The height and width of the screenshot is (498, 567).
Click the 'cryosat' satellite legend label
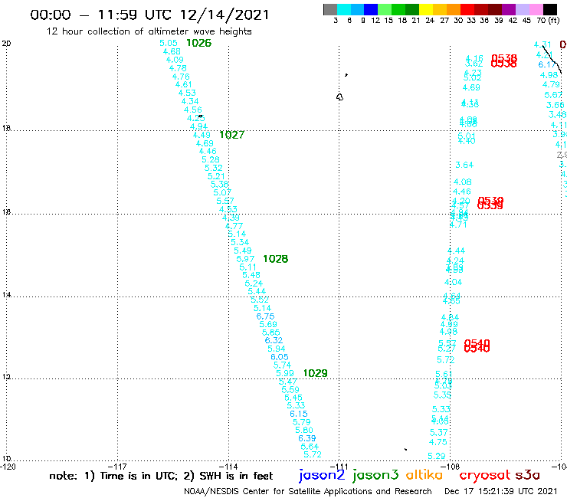click(485, 475)
